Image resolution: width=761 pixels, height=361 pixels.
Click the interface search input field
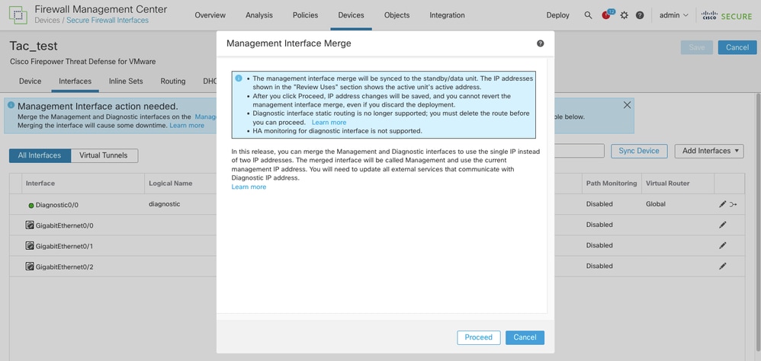[579, 151]
